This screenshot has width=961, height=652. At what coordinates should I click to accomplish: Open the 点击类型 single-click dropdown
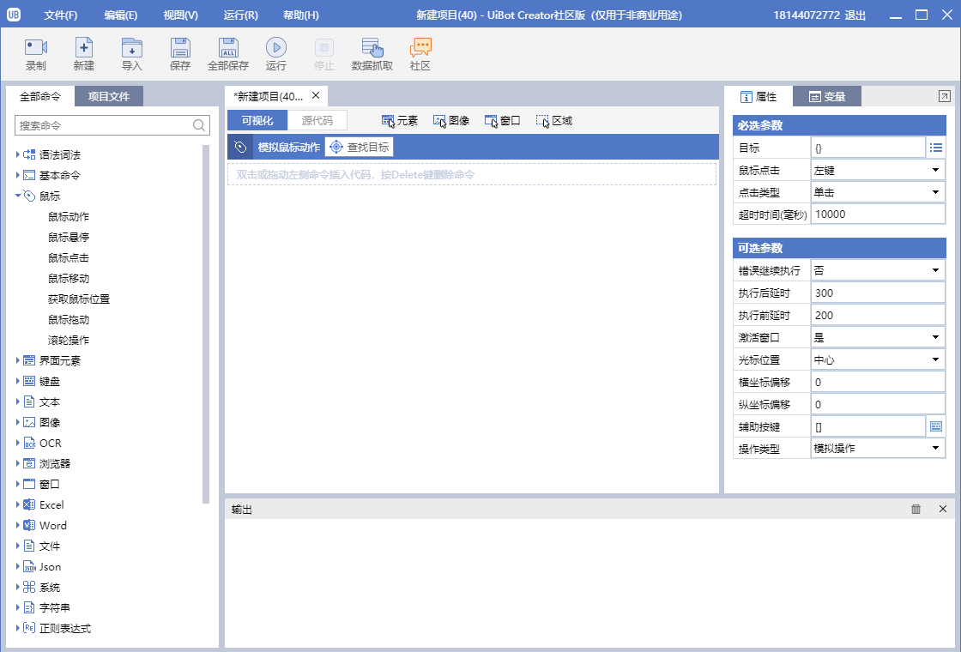click(x=878, y=192)
